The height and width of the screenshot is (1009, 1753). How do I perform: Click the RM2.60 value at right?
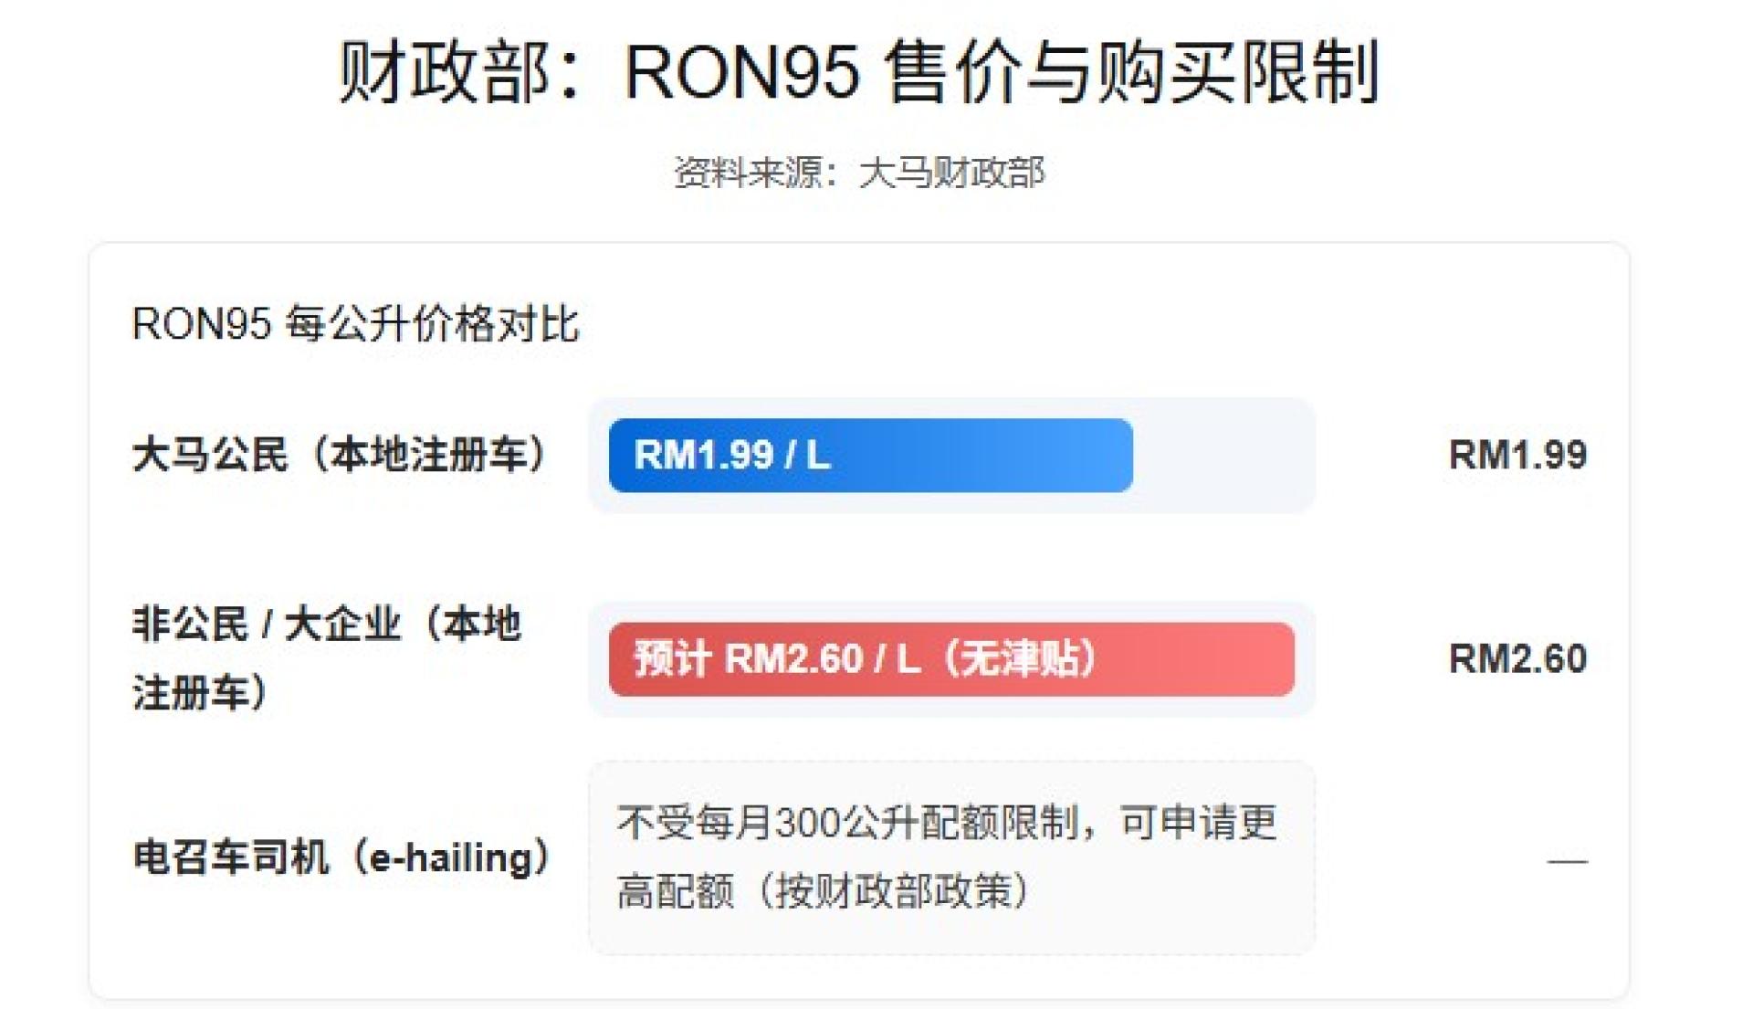(x=1517, y=658)
